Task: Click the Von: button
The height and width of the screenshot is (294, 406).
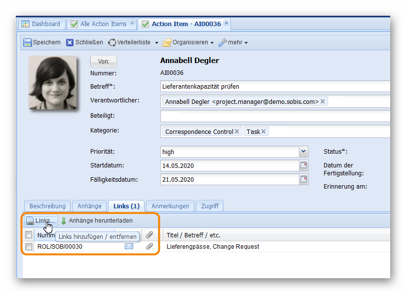Action: point(103,62)
